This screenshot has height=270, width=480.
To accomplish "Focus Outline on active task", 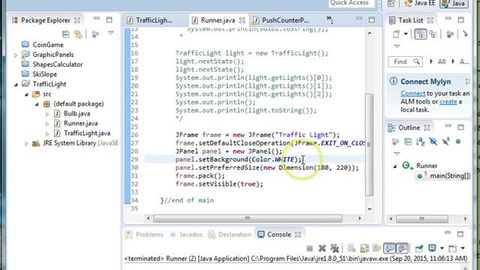I will point(395,142).
